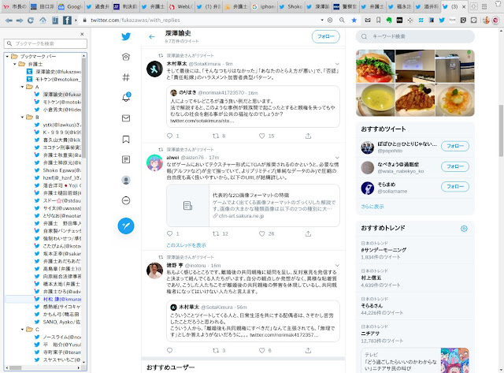The height and width of the screenshot is (373, 504).
Task: Click the bookmark search field in sidebar
Action: (46, 43)
